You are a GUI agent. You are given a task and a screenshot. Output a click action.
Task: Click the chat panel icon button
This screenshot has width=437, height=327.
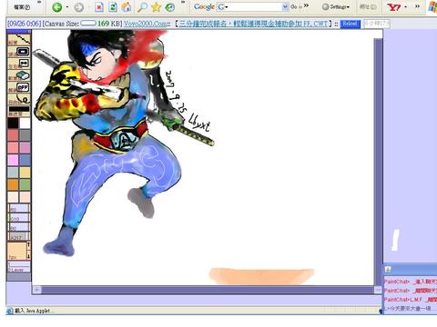pyautogui.click(x=388, y=270)
